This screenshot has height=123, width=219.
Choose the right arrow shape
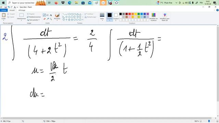pyautogui.click(x=75, y=17)
